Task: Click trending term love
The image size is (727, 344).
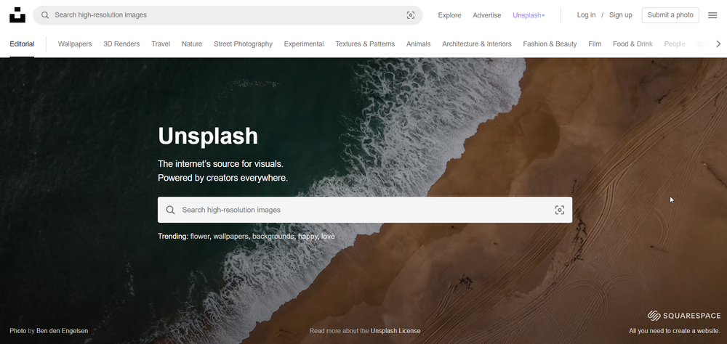Action: [x=328, y=236]
